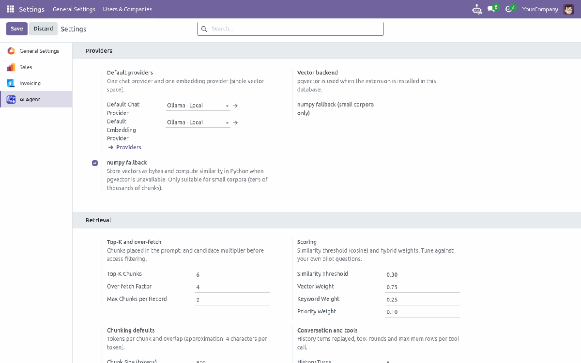Viewport: 581px width, 363px height.
Task: Click the Discard button
Action: (43, 29)
